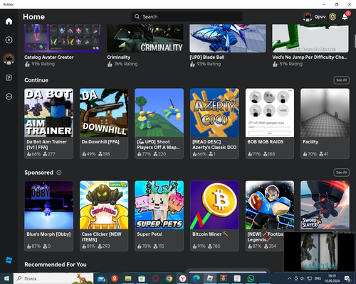
Task: Click the volume icon in system tray
Action: (x=303, y=278)
